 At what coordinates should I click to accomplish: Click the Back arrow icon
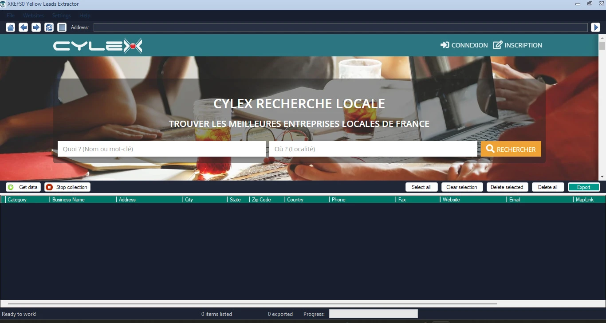click(23, 28)
